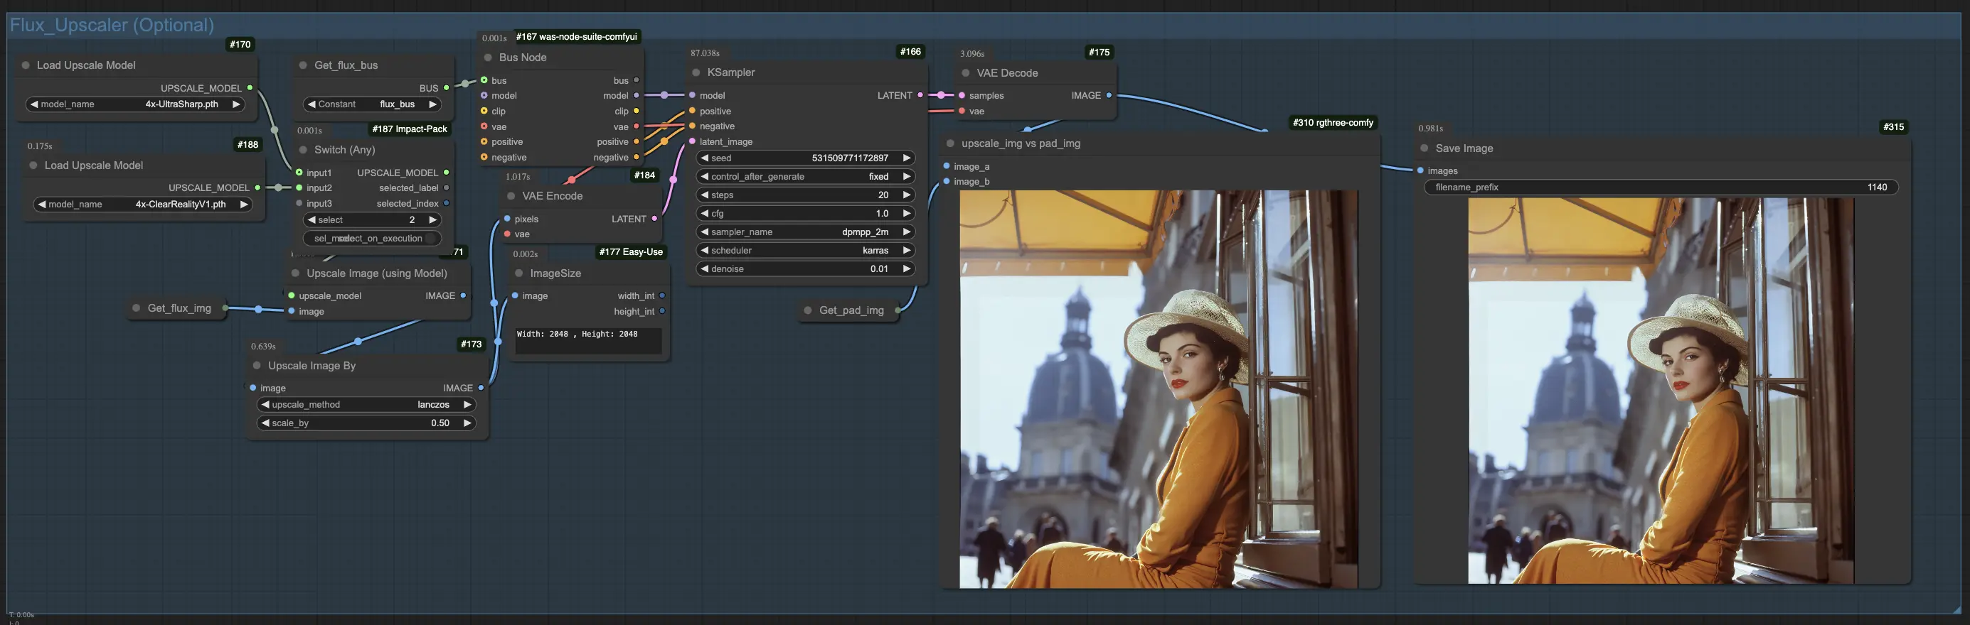Image resolution: width=1970 pixels, height=625 pixels.
Task: Collapse the upscale_img vs pad_img node dot
Action: pyautogui.click(x=951, y=143)
